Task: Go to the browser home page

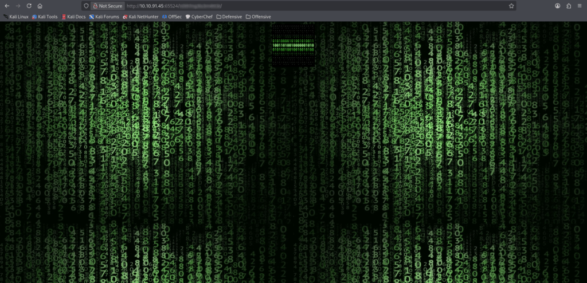Action: [40, 6]
